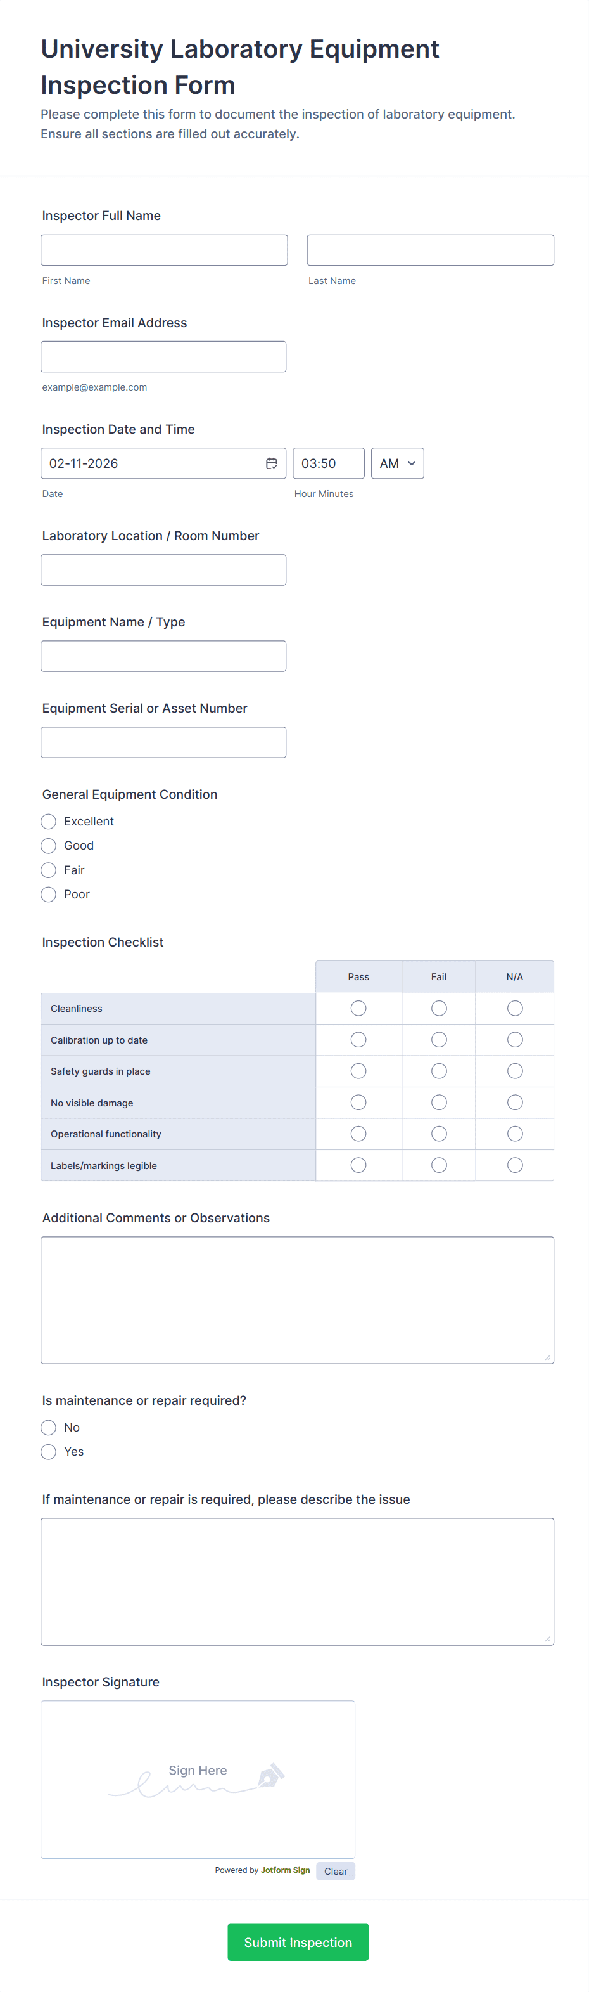This screenshot has width=589, height=1992.
Task: Choose No for maintenance required
Action: click(x=49, y=1428)
